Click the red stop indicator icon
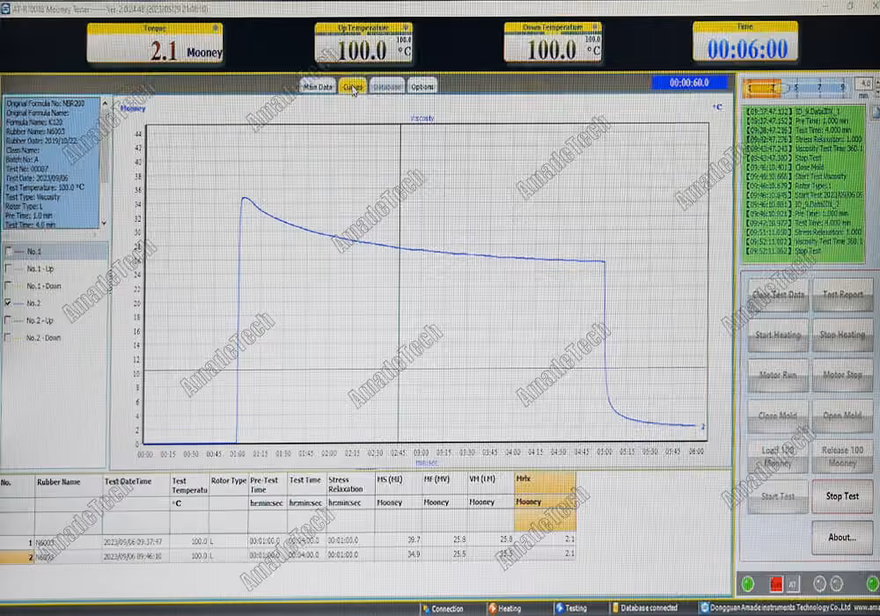 click(775, 584)
